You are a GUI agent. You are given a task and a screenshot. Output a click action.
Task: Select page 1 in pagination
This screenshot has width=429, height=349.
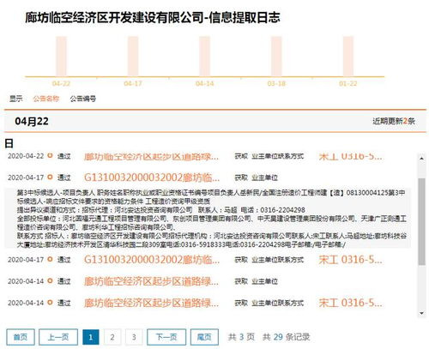(x=91, y=337)
